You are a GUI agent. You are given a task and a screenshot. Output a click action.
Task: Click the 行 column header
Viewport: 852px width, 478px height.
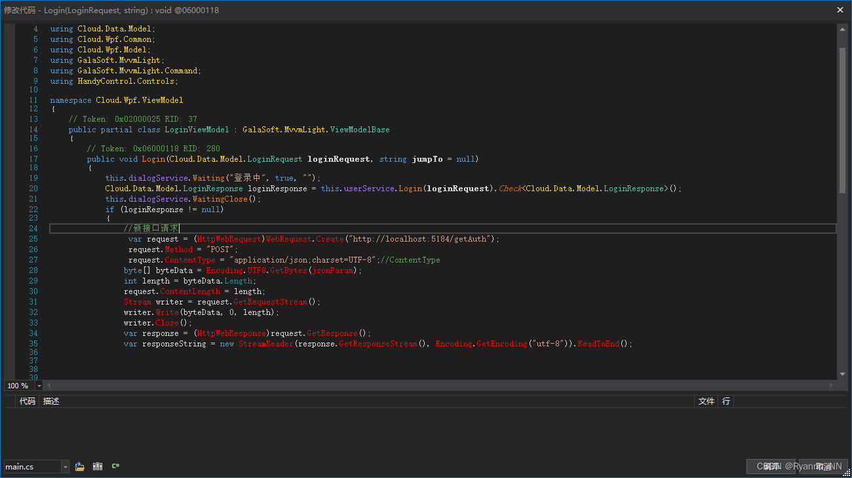coord(726,401)
